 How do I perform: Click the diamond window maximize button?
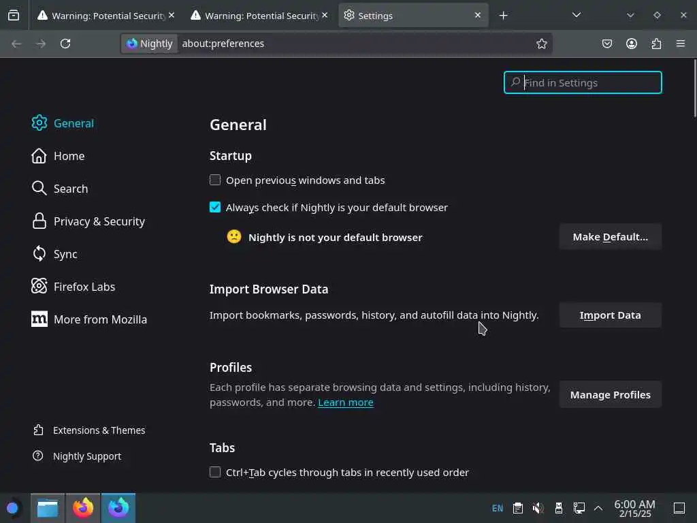657,15
